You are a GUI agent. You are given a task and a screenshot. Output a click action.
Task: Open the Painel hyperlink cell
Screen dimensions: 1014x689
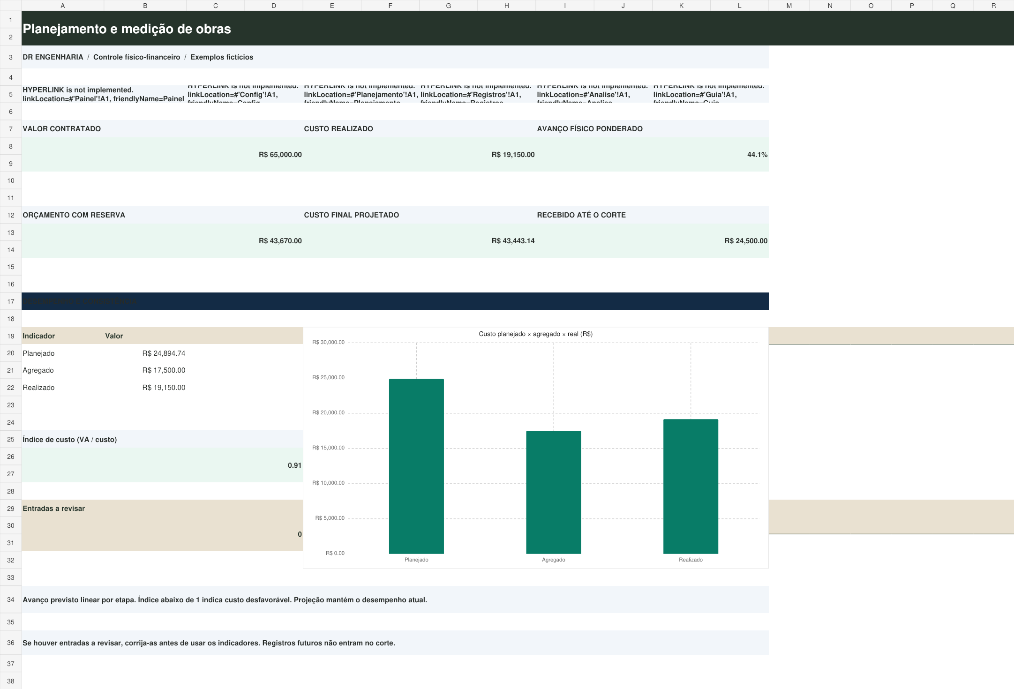click(x=104, y=94)
